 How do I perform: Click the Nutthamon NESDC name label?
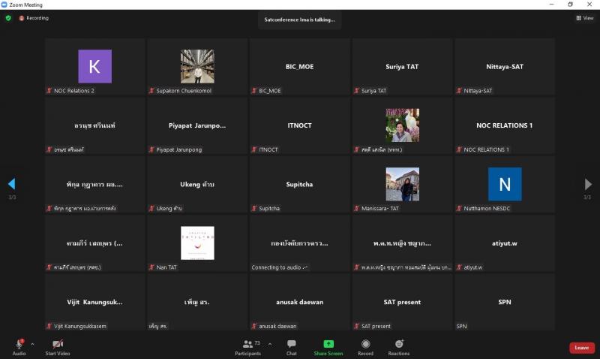pyautogui.click(x=487, y=209)
